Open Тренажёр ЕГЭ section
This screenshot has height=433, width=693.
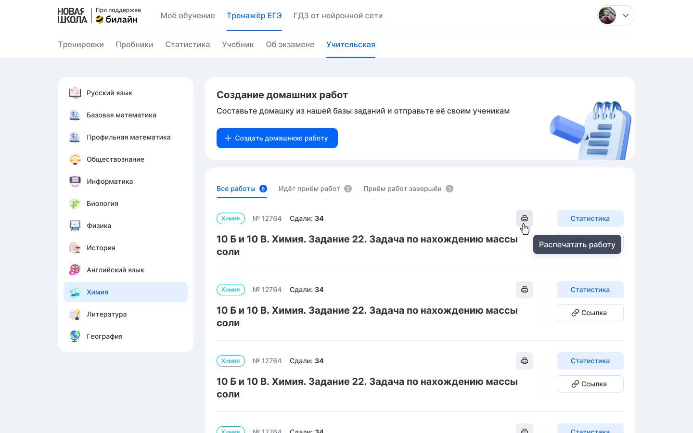click(x=254, y=15)
